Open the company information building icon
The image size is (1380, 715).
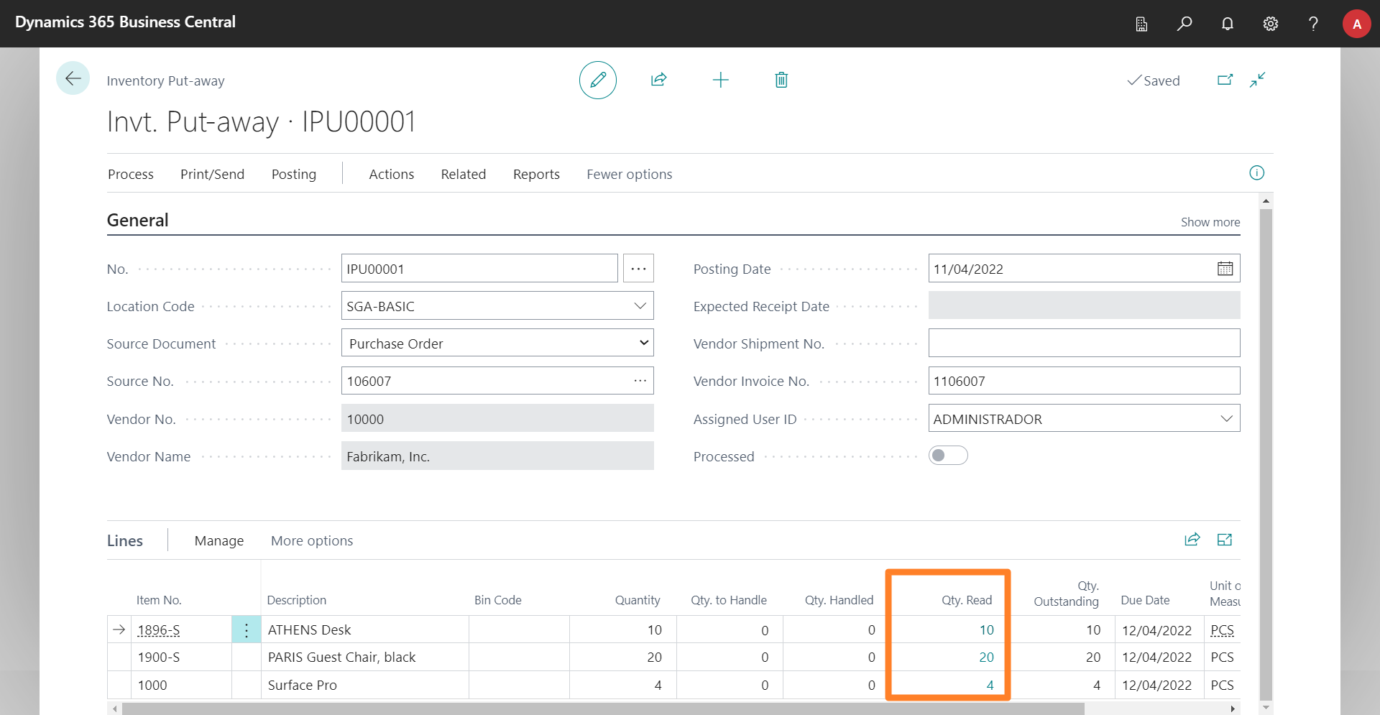(1141, 24)
